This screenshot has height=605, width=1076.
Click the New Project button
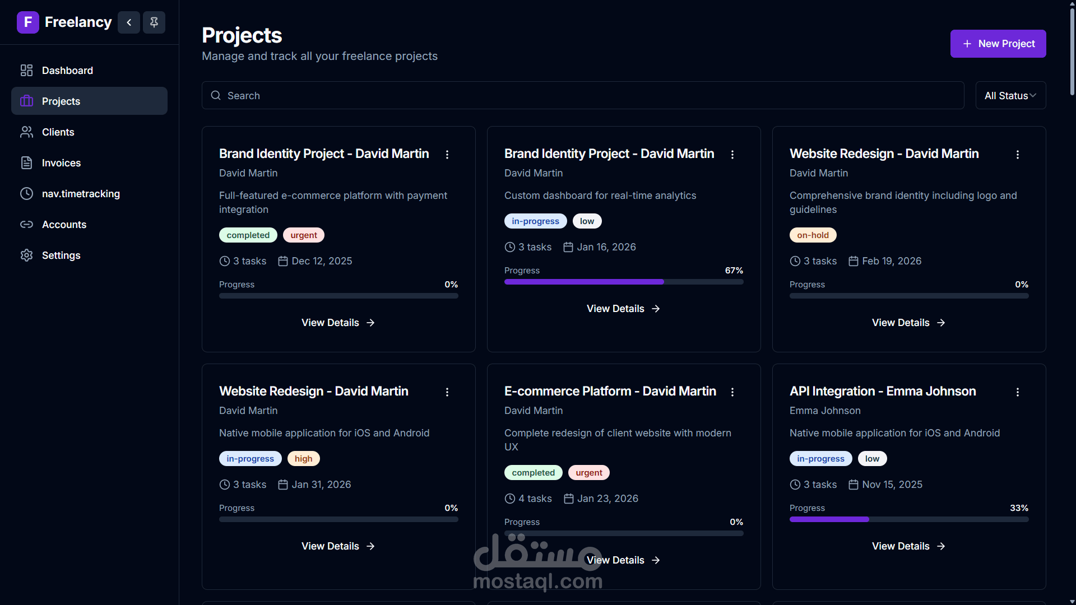point(998,44)
